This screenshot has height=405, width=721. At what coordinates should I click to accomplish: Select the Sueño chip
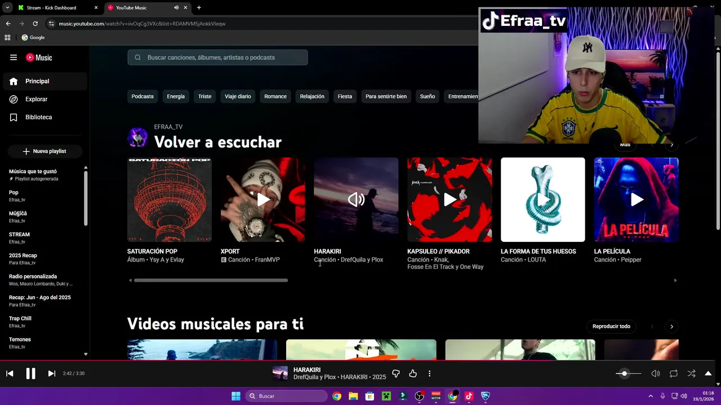(428, 96)
